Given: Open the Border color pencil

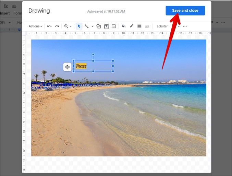Looking at the screenshot, I should (132, 26).
